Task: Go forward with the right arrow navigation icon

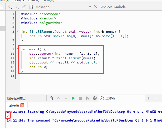Action: point(17,7)
